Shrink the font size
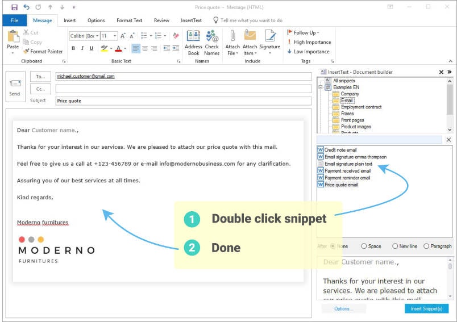Image resolution: width=457 pixels, height=322 pixels. click(x=132, y=36)
